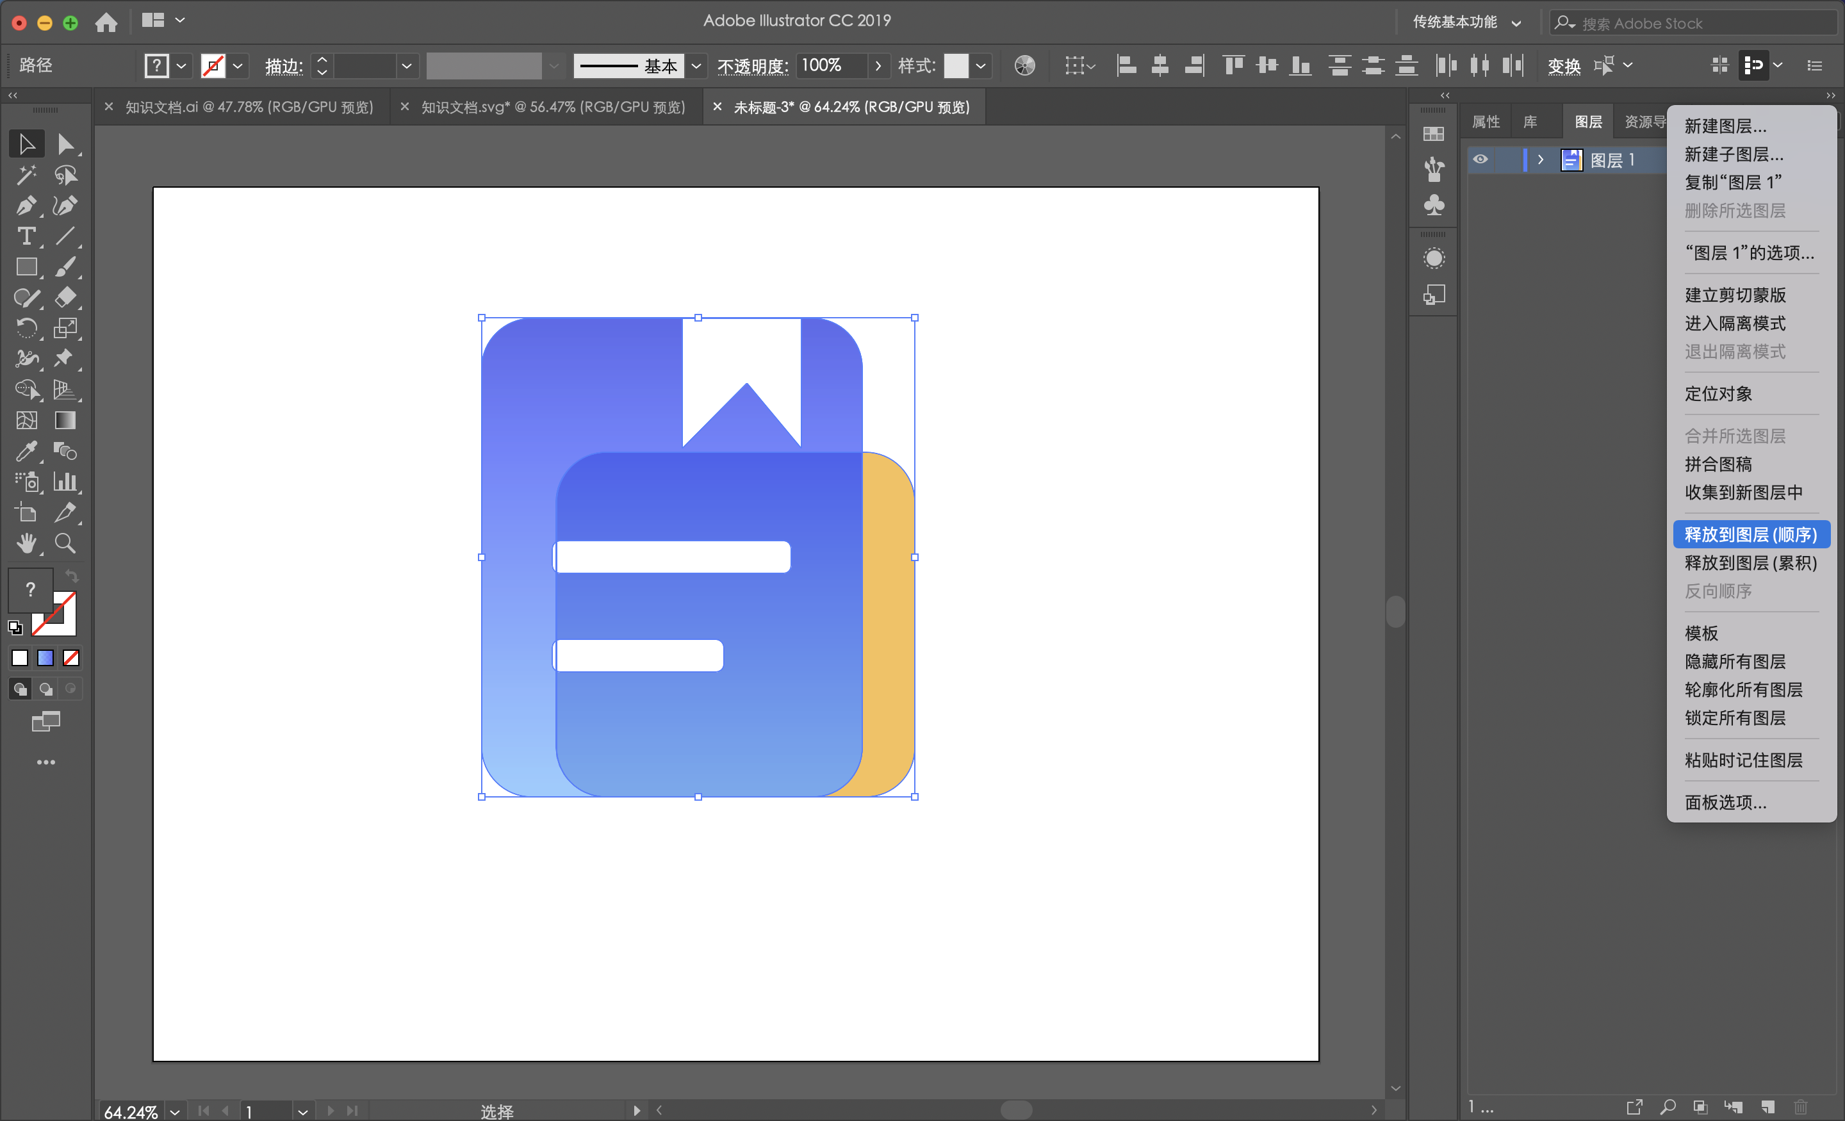Open Edit Toolbar three-dots button
Screen dimensions: 1845x1121
point(45,762)
